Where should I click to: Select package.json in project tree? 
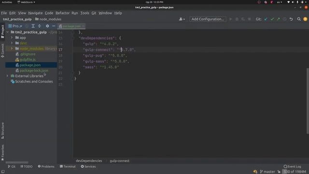(x=30, y=65)
